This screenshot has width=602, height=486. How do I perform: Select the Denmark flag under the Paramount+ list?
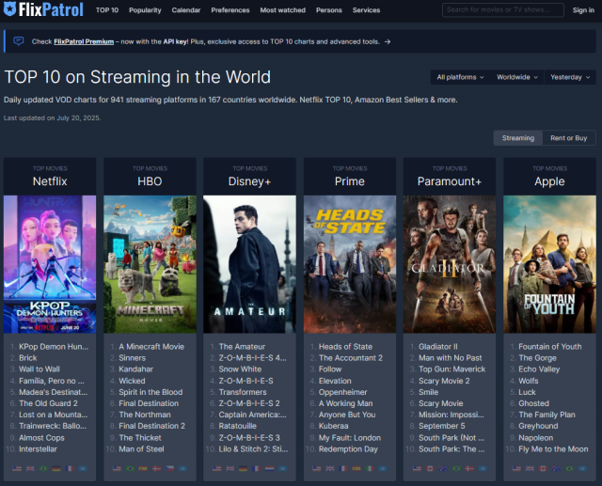click(469, 468)
